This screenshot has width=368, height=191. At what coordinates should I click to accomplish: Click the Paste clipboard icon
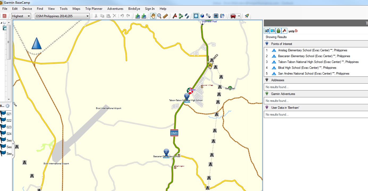pyautogui.click(x=108, y=16)
